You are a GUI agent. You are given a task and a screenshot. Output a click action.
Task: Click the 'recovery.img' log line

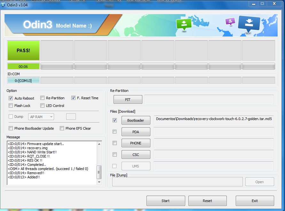[28, 148]
